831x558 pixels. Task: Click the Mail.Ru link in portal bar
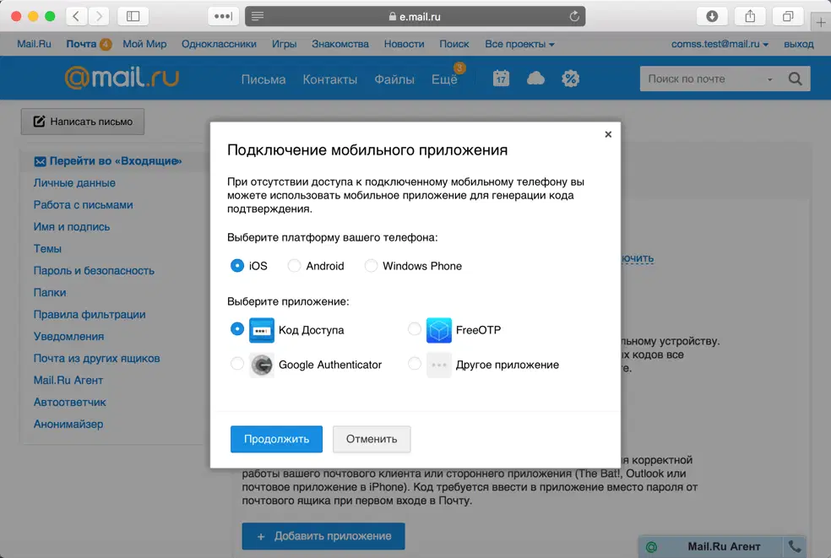tap(34, 44)
